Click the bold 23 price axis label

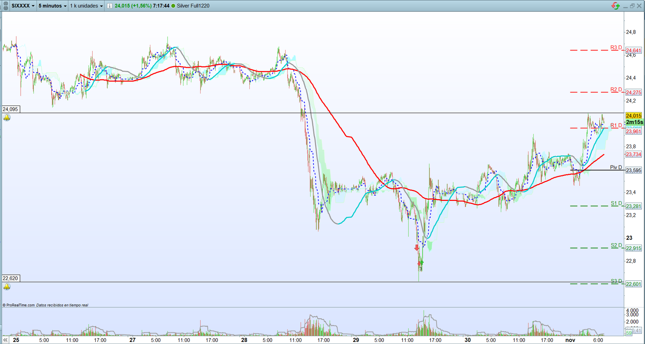(629, 238)
